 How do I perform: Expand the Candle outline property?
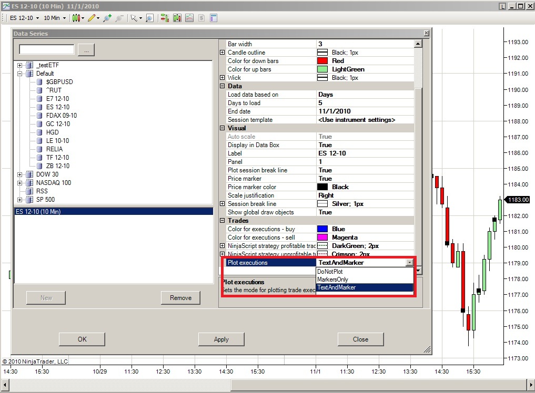[222, 53]
